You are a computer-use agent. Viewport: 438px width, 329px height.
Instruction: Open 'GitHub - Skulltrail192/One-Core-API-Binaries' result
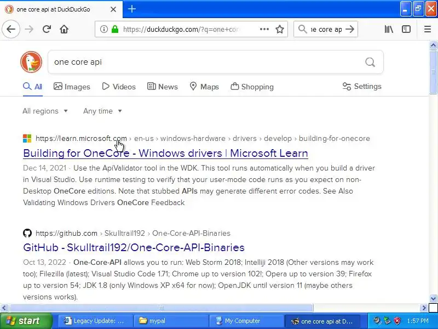[x=134, y=248]
